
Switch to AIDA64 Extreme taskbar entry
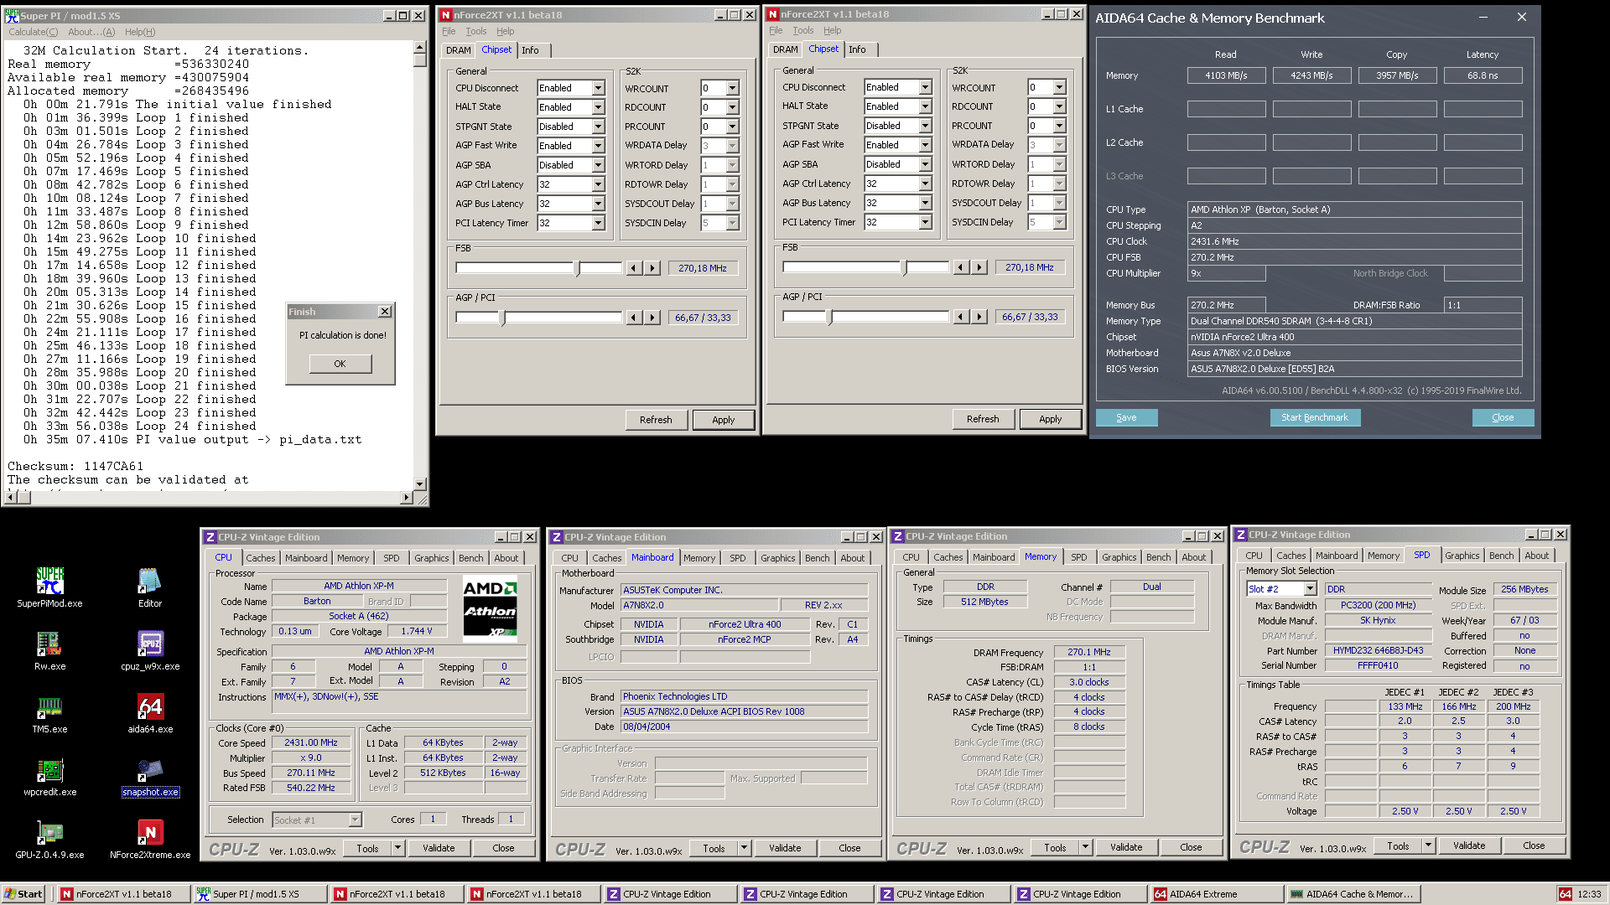(x=1216, y=894)
